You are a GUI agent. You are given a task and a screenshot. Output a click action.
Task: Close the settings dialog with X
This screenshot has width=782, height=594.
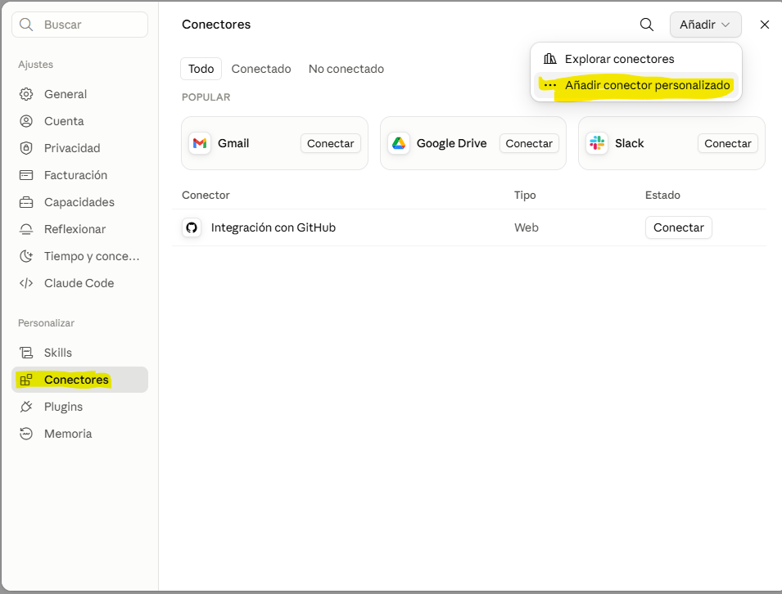[765, 25]
